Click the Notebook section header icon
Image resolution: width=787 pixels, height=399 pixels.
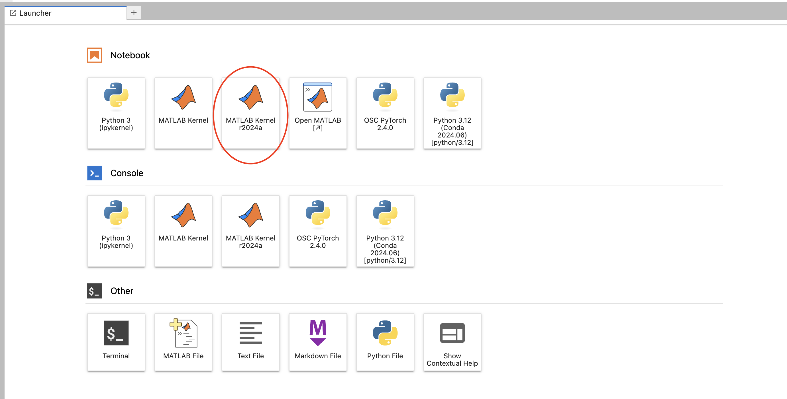click(94, 55)
